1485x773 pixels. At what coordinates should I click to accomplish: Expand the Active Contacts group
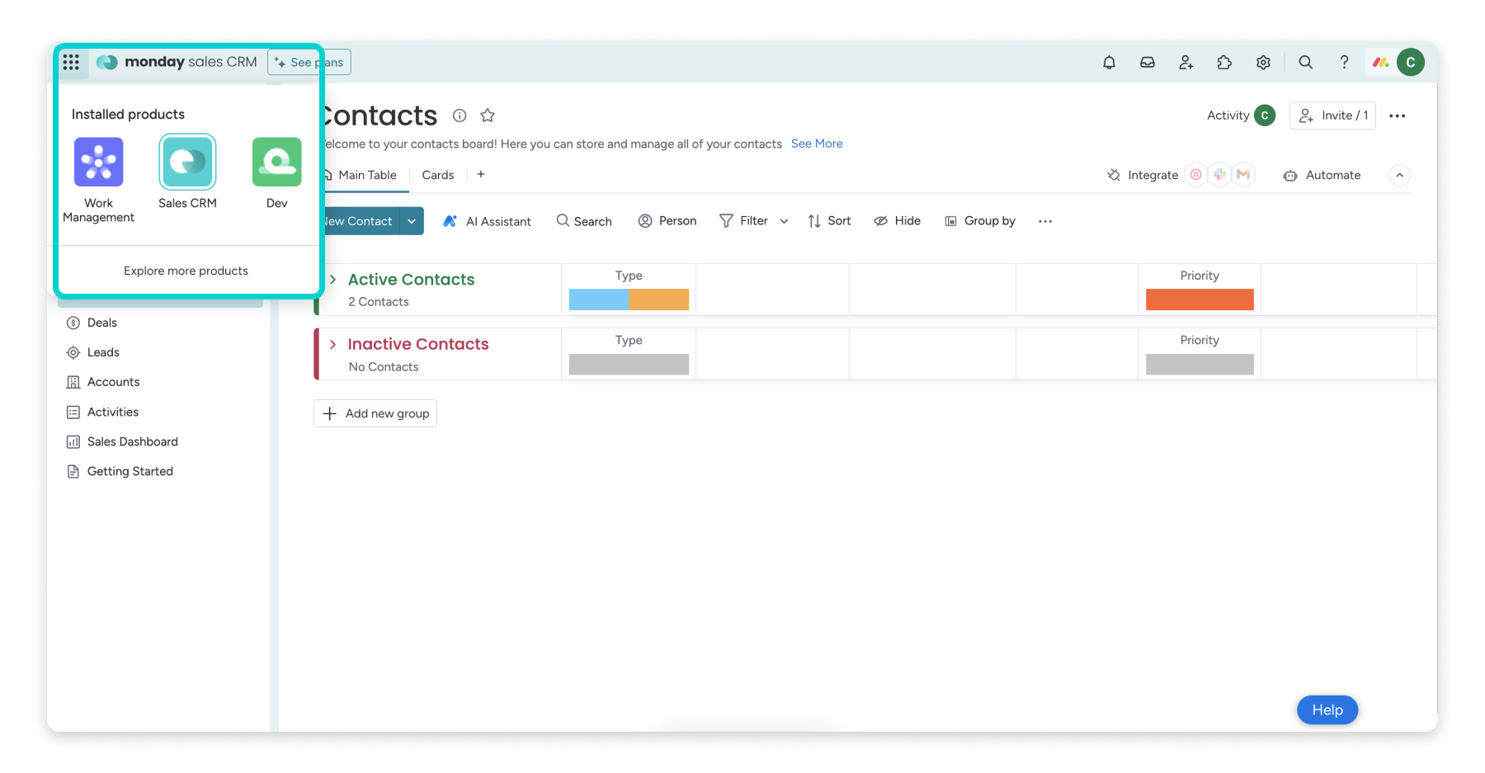332,280
